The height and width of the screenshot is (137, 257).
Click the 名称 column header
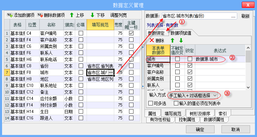click(x=51, y=25)
